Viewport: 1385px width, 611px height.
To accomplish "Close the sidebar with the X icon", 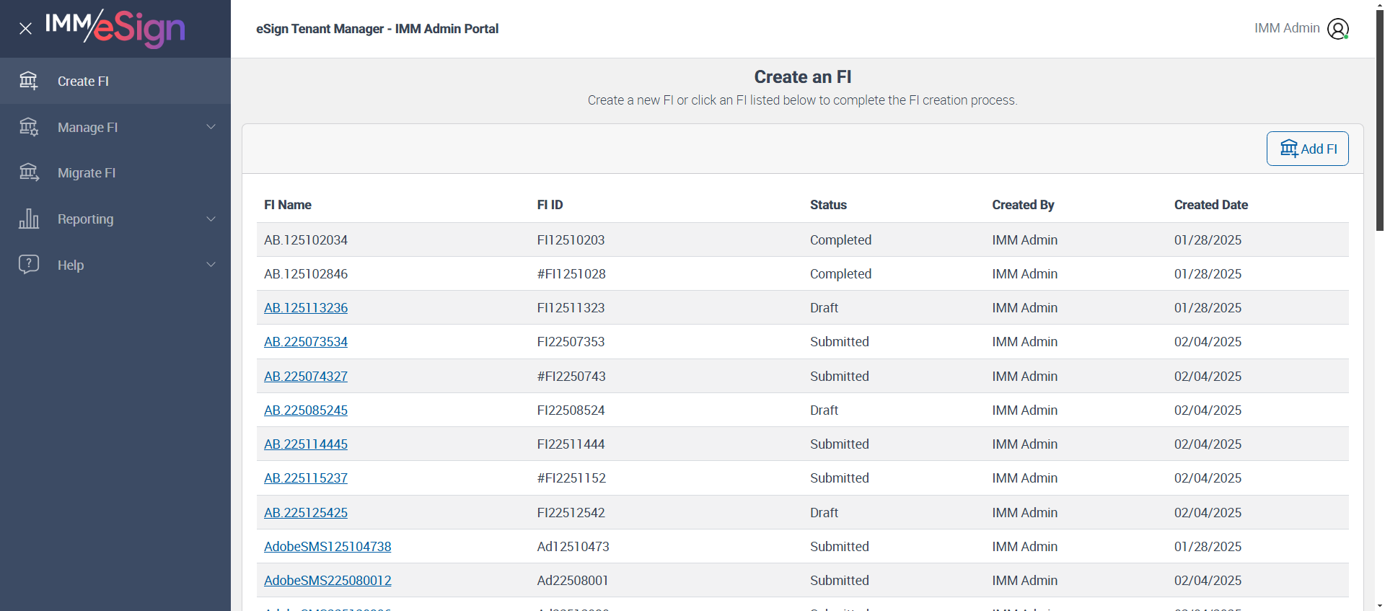I will (26, 29).
